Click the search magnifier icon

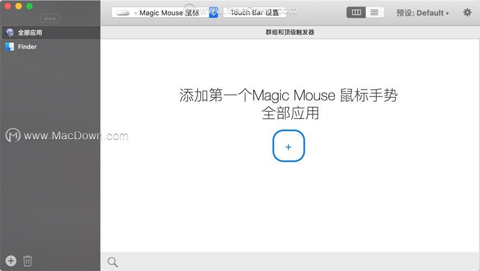click(x=113, y=262)
